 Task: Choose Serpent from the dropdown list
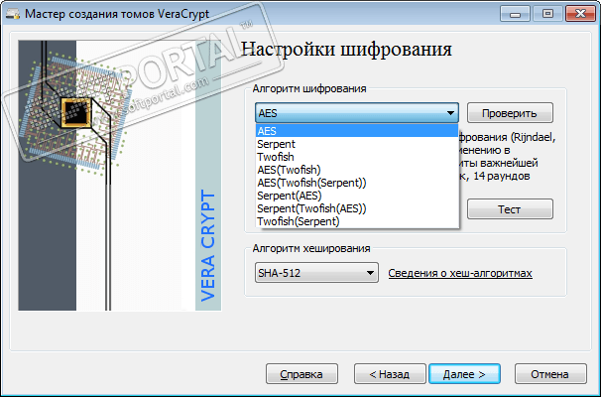(x=357, y=144)
